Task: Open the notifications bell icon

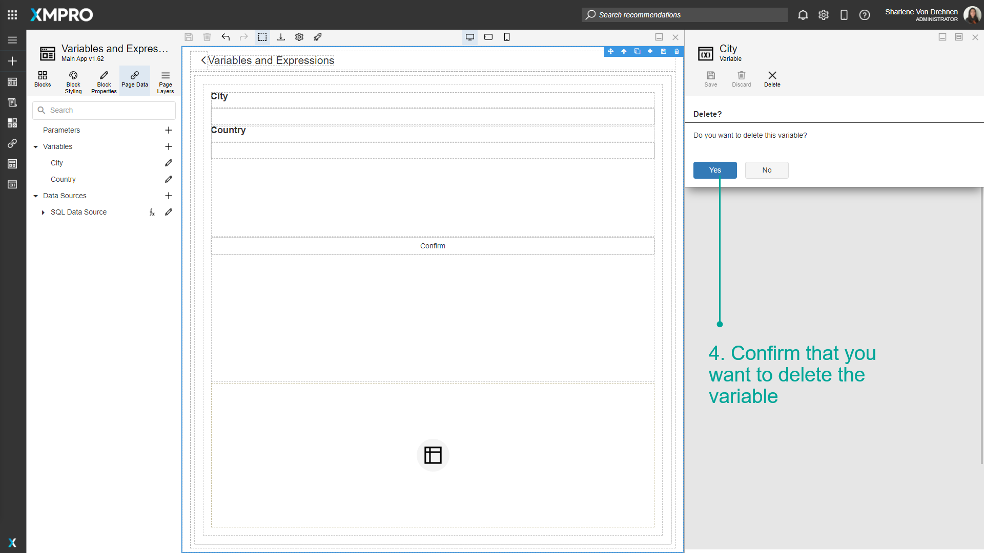Action: [803, 15]
